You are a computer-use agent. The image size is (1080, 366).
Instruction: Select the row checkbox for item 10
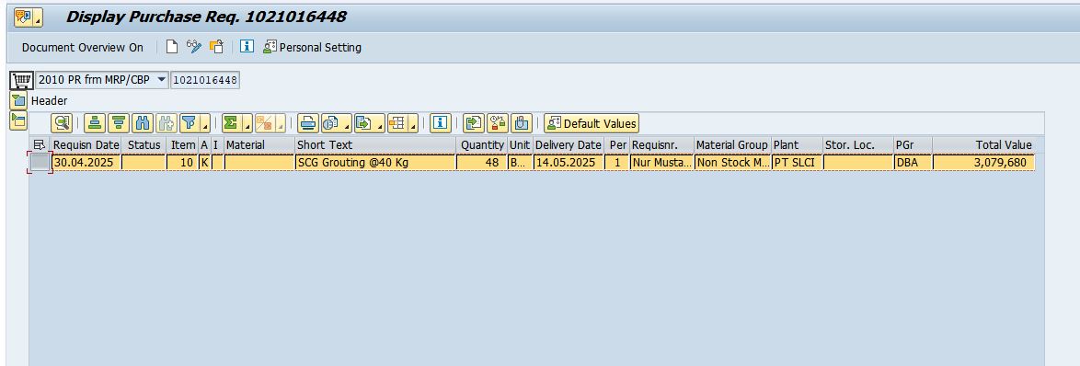point(40,163)
